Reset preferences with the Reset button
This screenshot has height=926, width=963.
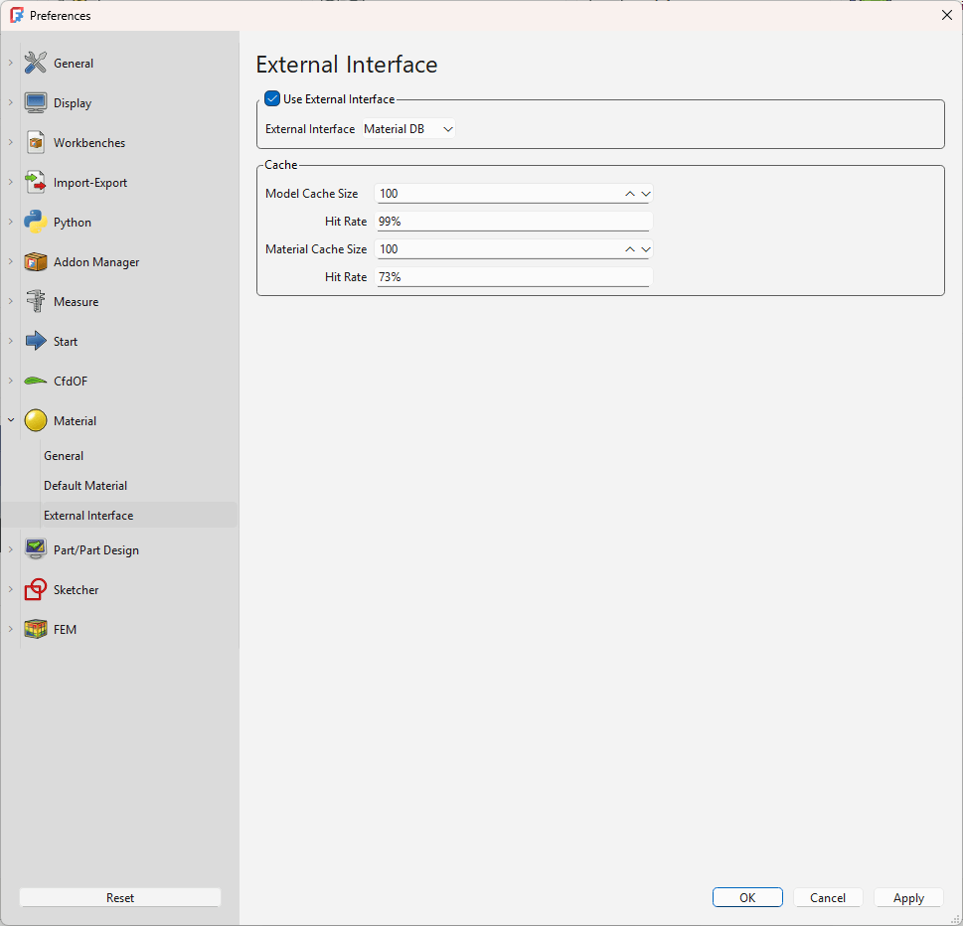pyautogui.click(x=120, y=898)
